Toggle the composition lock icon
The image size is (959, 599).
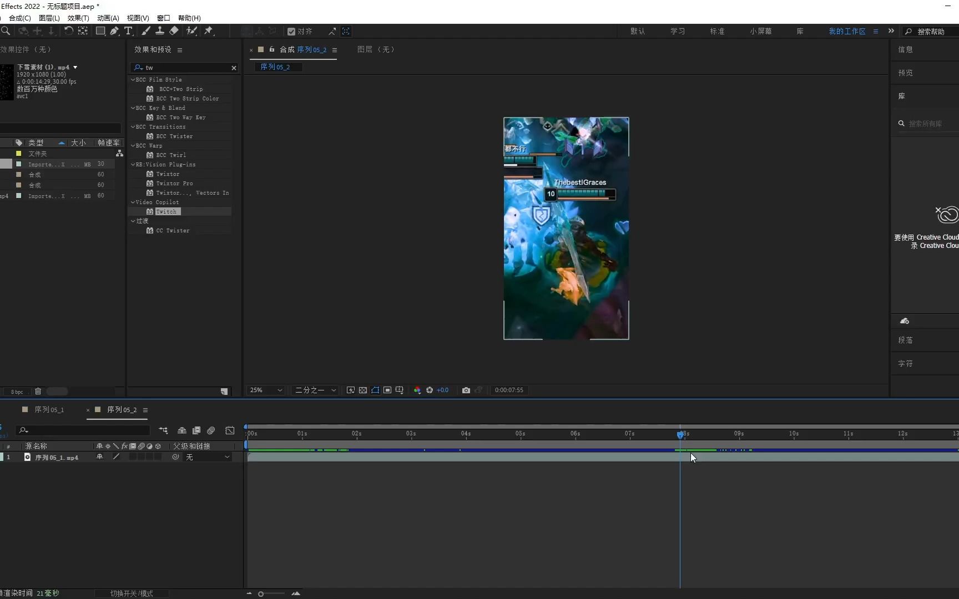[272, 49]
